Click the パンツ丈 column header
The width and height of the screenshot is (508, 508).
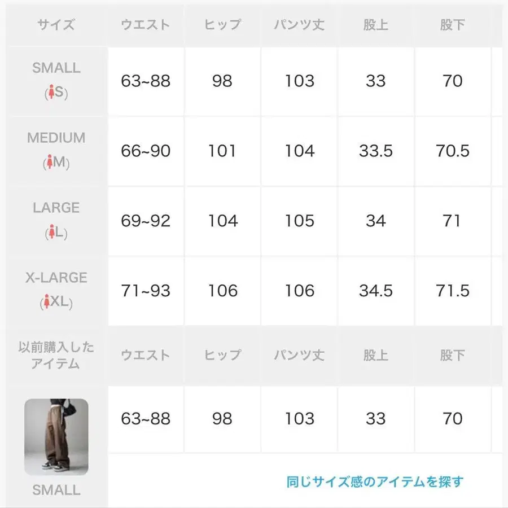pos(299,24)
